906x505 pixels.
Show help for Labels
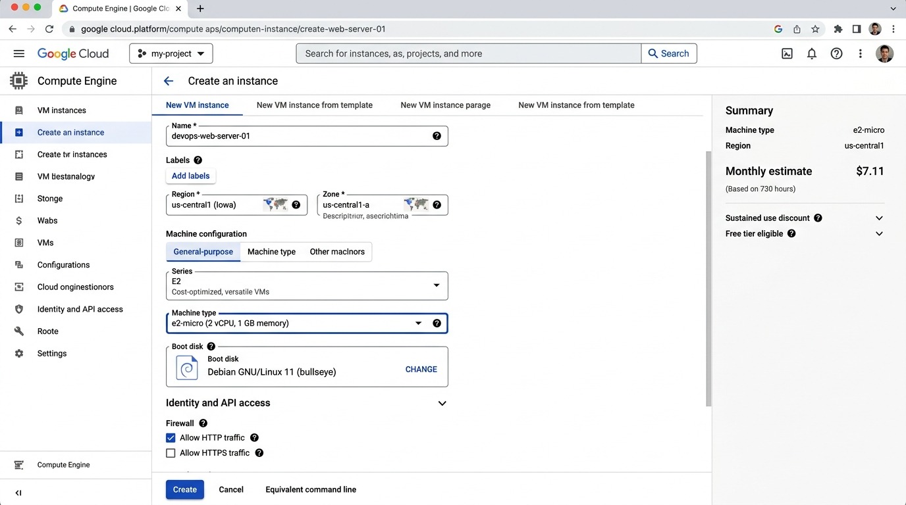pos(198,160)
